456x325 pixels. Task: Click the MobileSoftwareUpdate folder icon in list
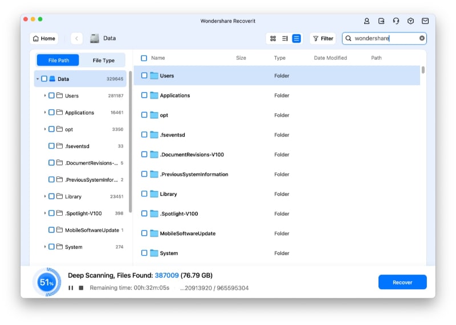[154, 233]
